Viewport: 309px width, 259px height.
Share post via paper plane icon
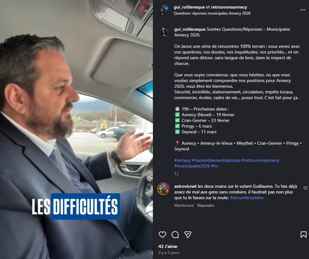click(187, 235)
